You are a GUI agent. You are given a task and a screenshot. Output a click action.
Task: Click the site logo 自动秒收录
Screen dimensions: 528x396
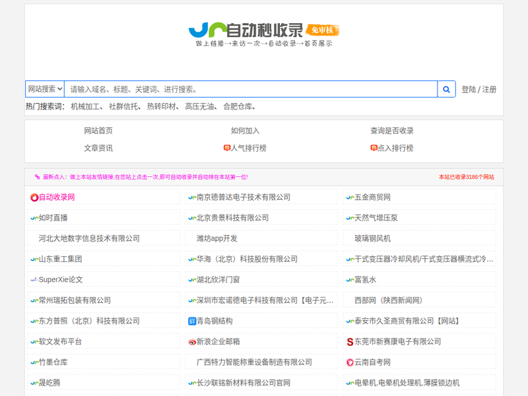tap(264, 34)
